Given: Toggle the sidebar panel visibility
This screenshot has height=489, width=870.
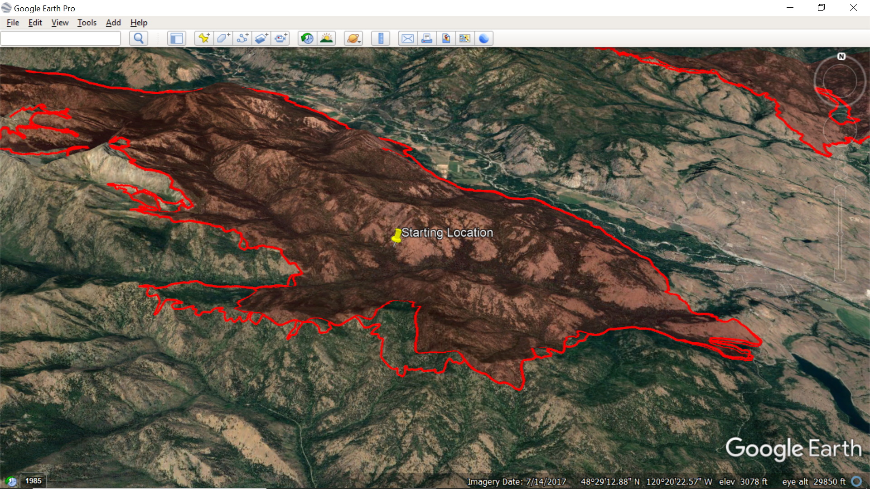Looking at the screenshot, I should (x=176, y=38).
